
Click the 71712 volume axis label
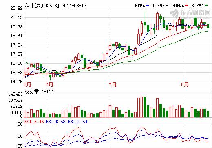[16, 106]
